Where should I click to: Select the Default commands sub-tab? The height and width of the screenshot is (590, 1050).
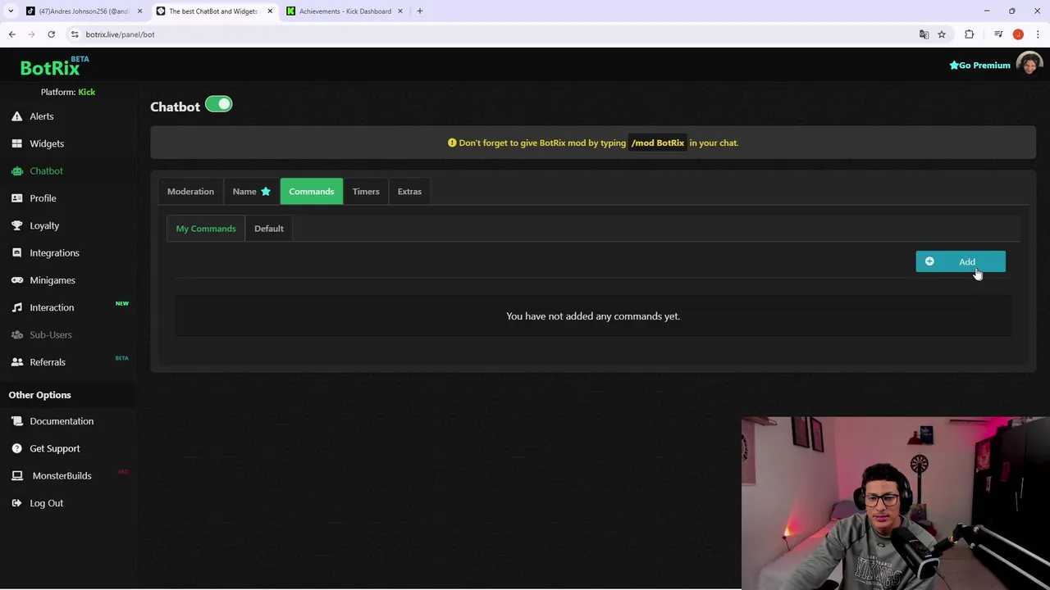pos(269,229)
